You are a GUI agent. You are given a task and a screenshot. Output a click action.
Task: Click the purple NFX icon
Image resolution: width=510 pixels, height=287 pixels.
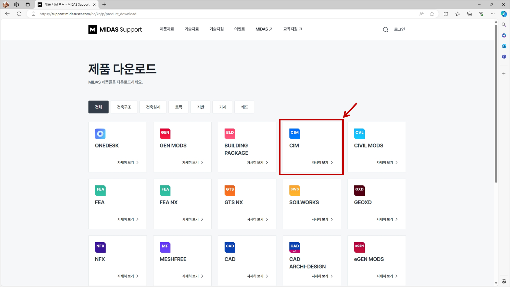click(x=100, y=247)
